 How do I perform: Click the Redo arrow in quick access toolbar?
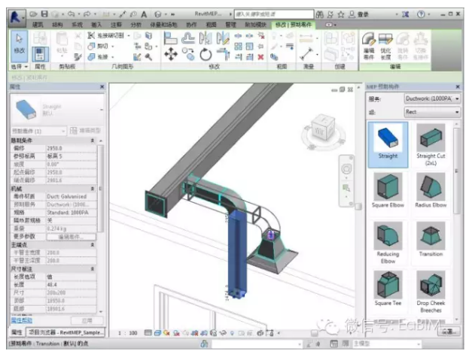[87, 14]
